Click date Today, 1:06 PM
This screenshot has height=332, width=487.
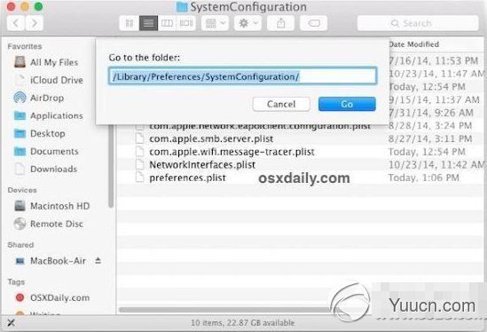point(424,178)
